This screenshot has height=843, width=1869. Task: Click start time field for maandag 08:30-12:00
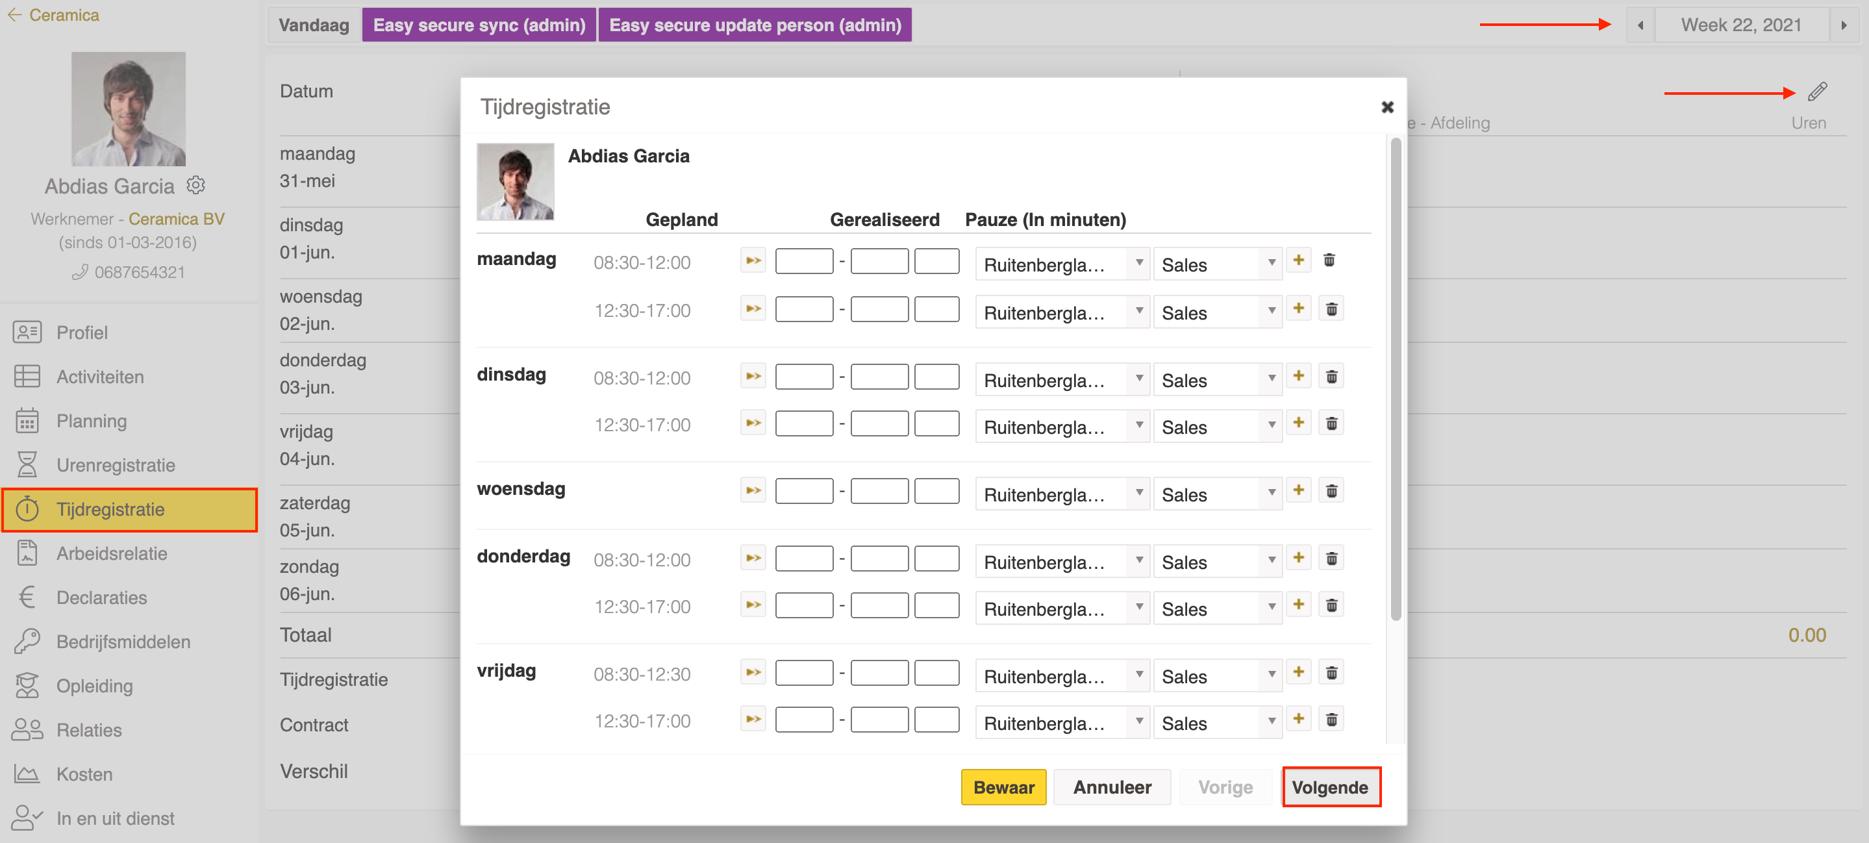804,260
